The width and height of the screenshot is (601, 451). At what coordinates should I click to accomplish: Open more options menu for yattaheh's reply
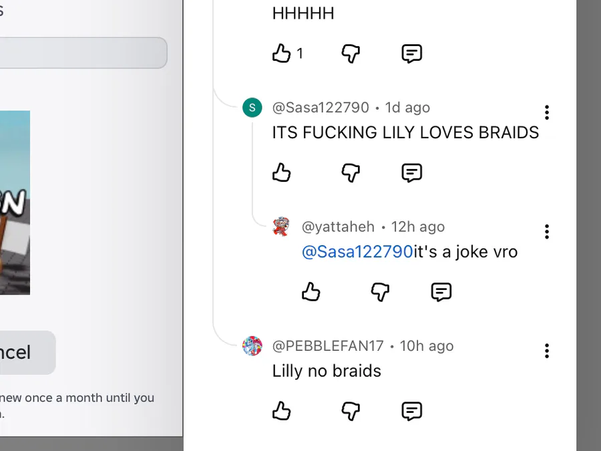(x=547, y=232)
